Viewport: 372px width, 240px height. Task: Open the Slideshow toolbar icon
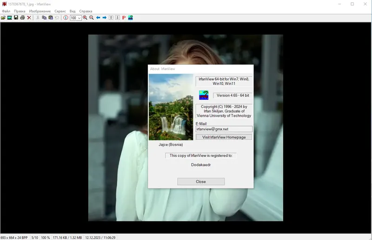[x=9, y=18]
